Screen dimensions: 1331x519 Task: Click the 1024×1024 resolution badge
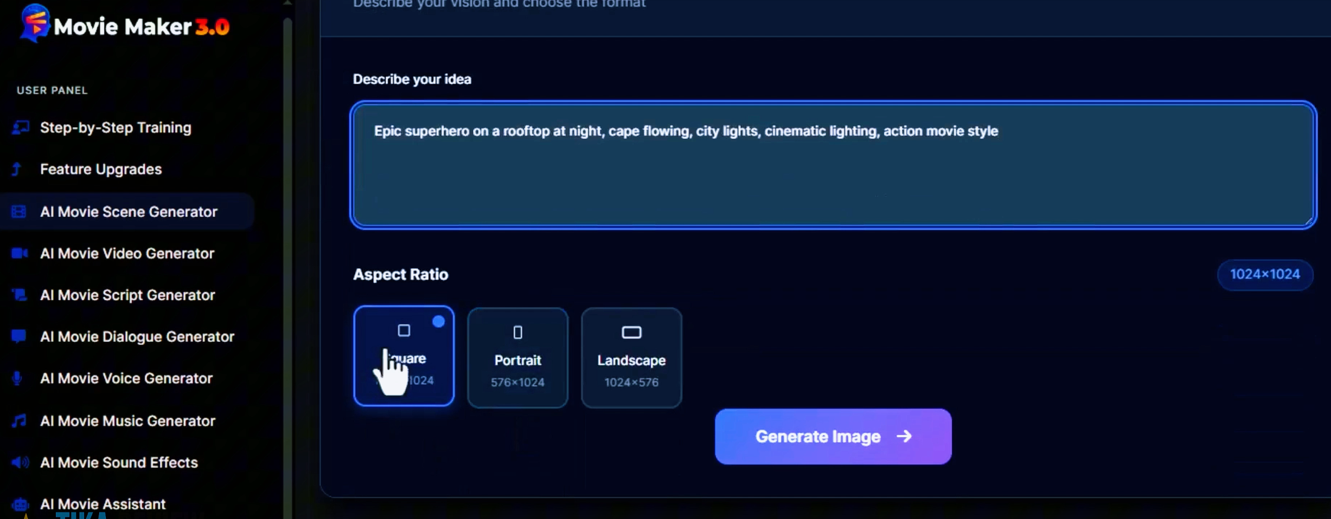click(x=1265, y=275)
